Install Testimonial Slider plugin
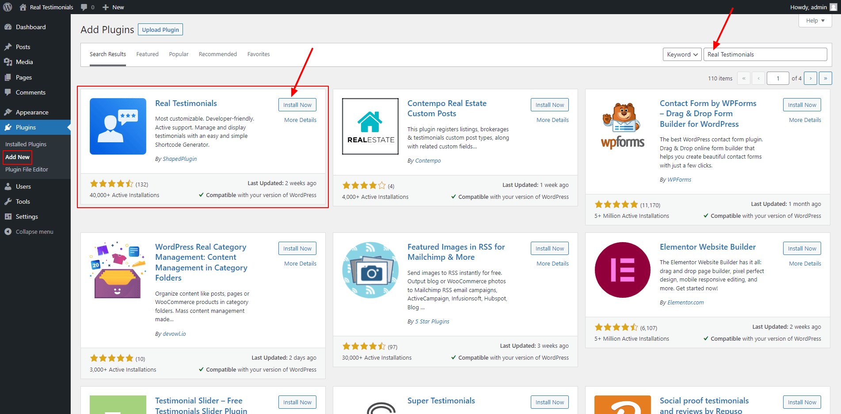Viewport: 841px width, 414px height. 297,402
